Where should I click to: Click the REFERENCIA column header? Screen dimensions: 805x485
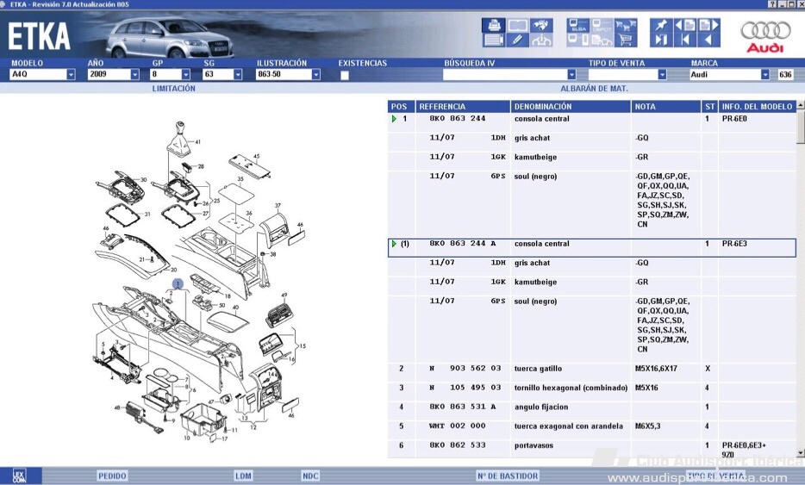point(463,106)
